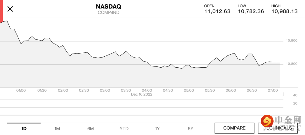Close the chart with the X icon

pyautogui.click(x=10, y=9)
